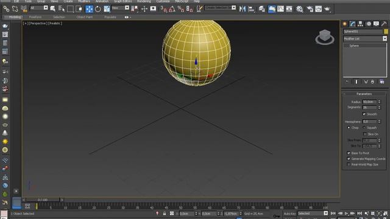This screenshot has width=390, height=219.
Task: Open the Curve Editor
Action: tap(280, 9)
